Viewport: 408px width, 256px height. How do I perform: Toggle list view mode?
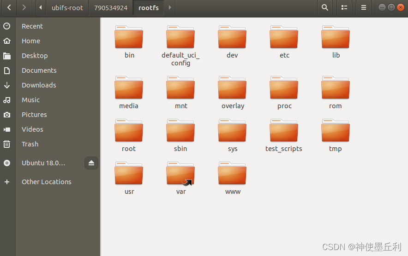(x=344, y=7)
